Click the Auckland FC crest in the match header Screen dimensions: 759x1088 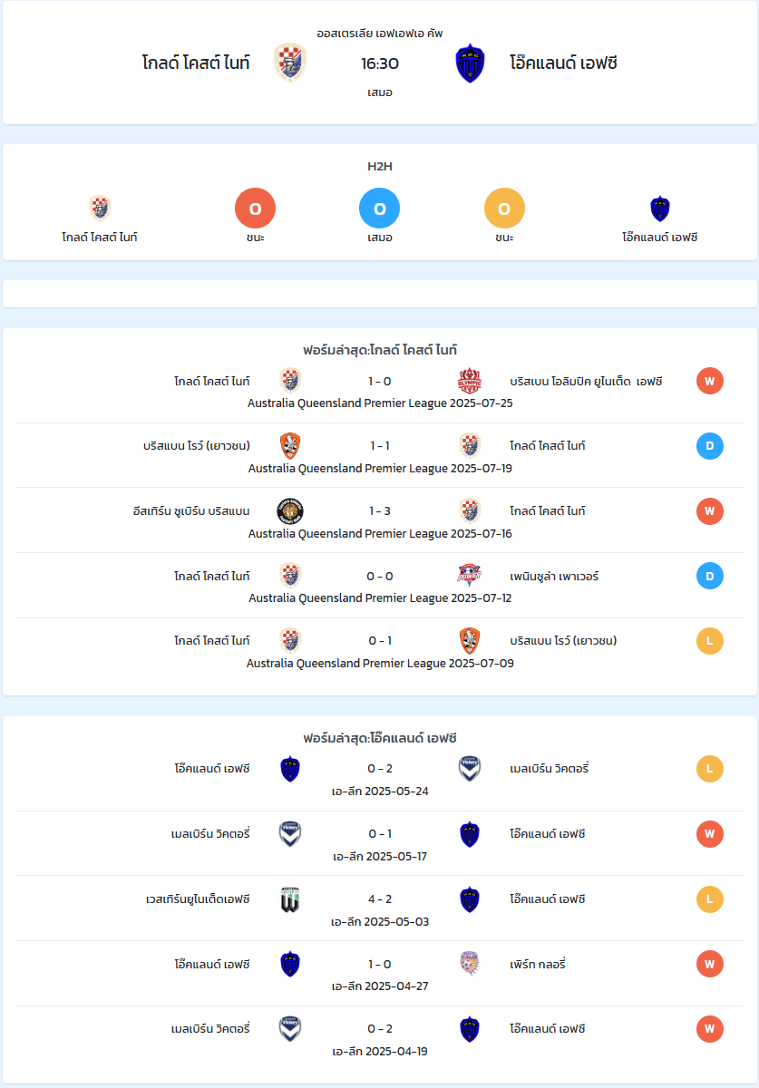tap(470, 63)
